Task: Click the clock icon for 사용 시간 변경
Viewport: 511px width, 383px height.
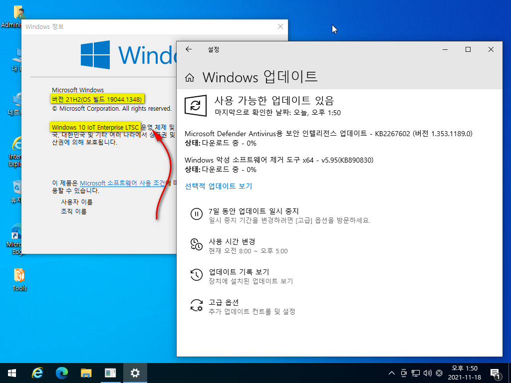Action: [196, 244]
